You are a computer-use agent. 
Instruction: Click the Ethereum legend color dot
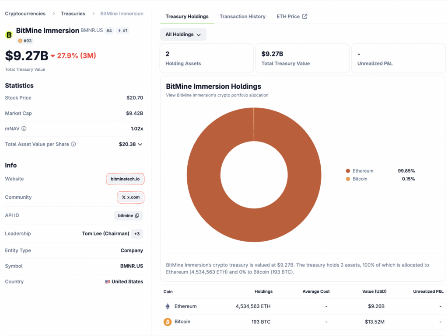pyautogui.click(x=348, y=171)
